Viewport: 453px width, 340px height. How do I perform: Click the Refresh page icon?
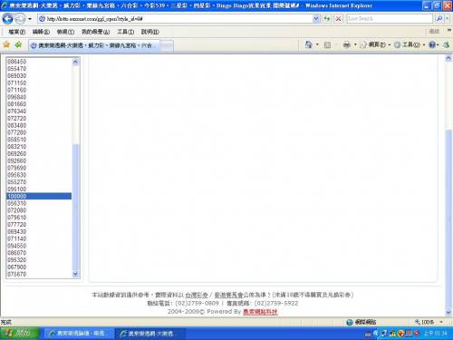pos(326,19)
